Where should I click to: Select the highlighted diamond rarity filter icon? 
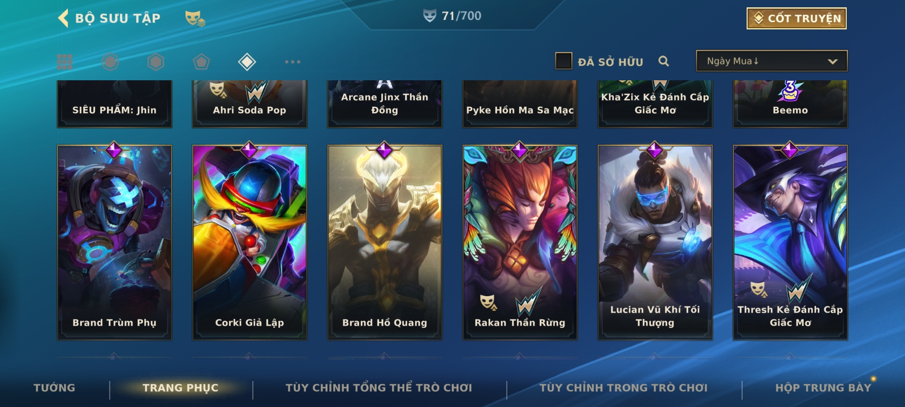[x=247, y=62]
